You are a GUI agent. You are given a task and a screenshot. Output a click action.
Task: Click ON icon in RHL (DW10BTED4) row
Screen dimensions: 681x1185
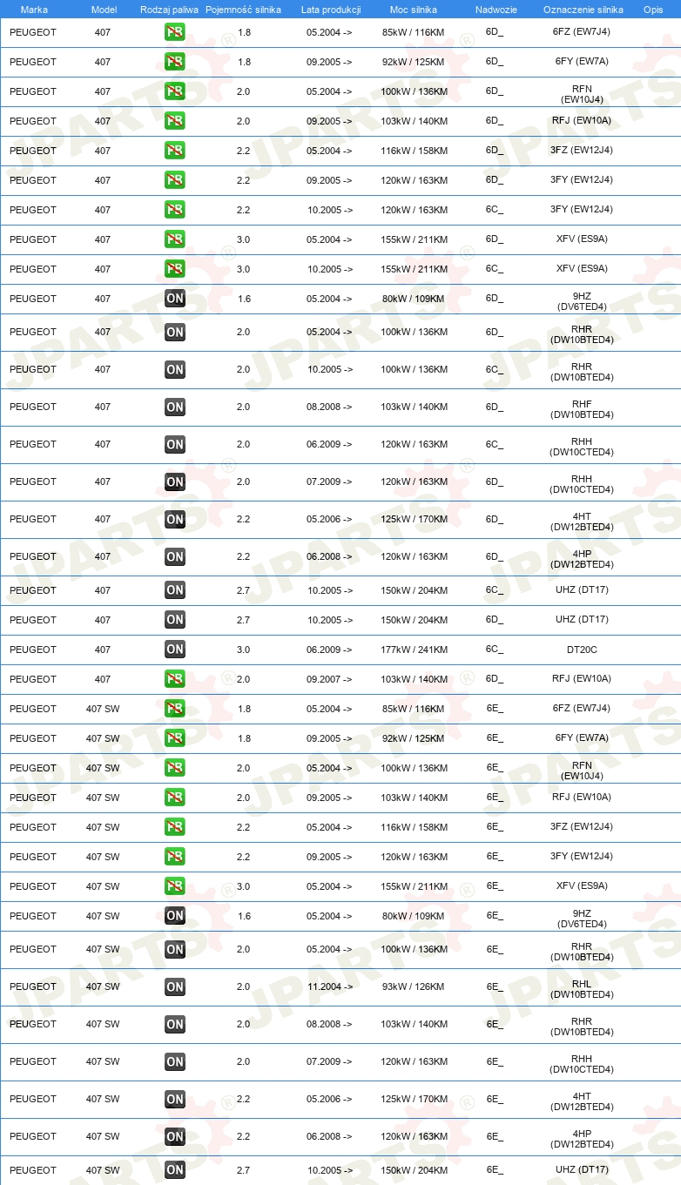(x=175, y=986)
